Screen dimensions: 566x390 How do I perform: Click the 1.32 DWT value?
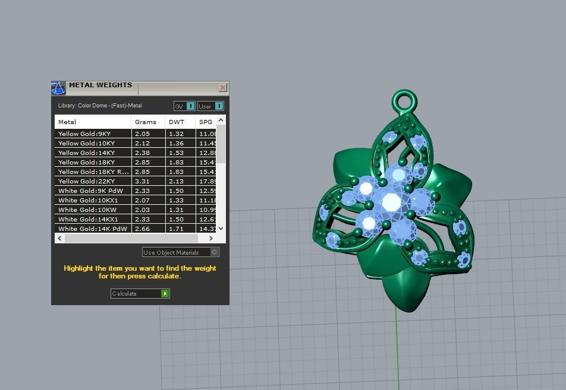[176, 134]
